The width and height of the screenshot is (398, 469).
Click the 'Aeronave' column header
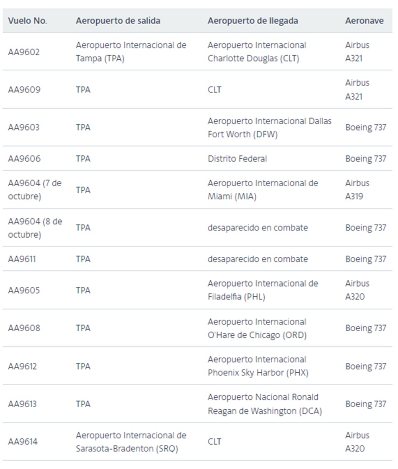coord(364,21)
